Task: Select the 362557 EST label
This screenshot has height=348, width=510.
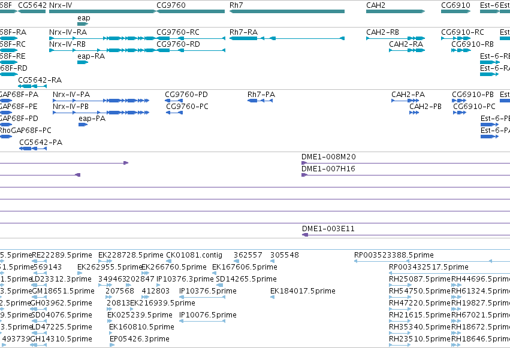Action: pyautogui.click(x=248, y=255)
